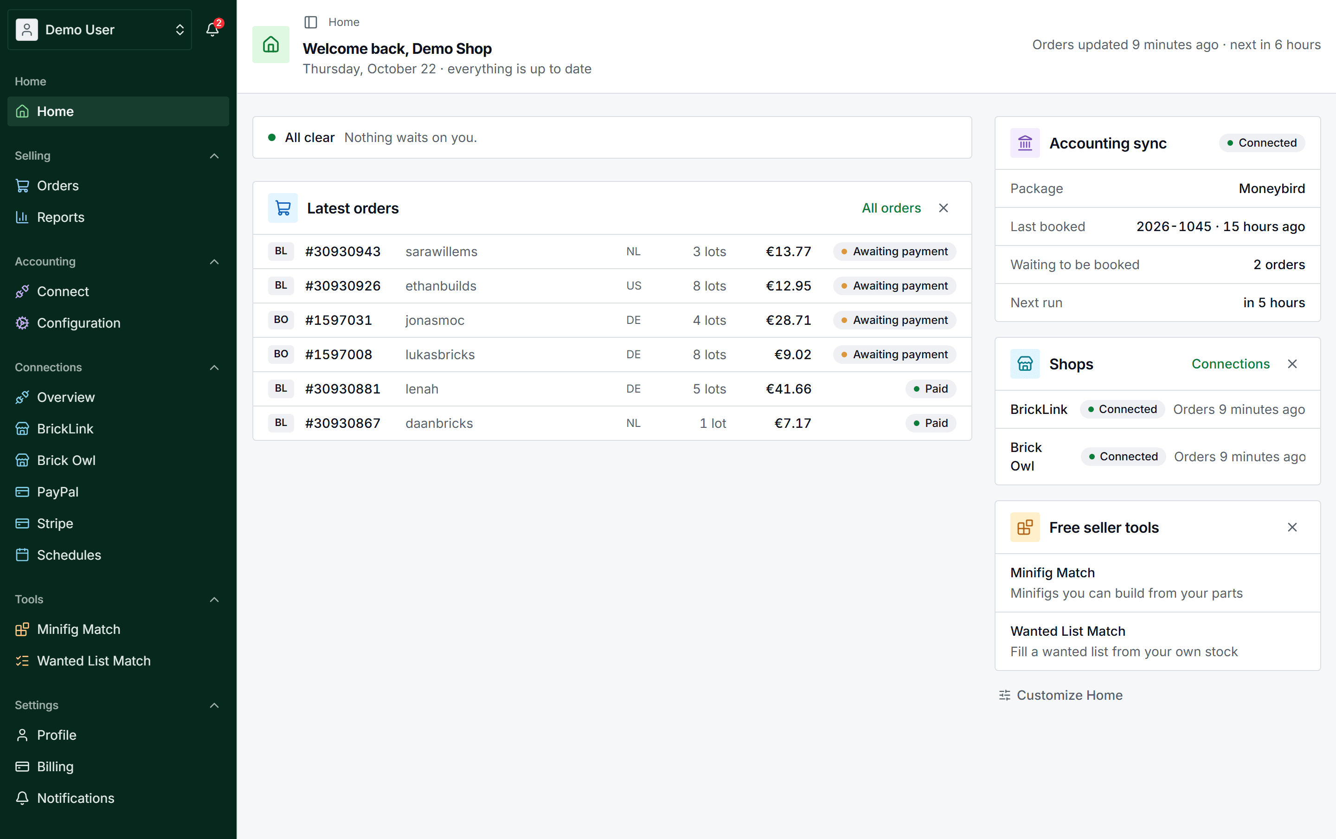This screenshot has height=839, width=1336.
Task: Click the BO badge on order #1597031
Action: point(281,320)
